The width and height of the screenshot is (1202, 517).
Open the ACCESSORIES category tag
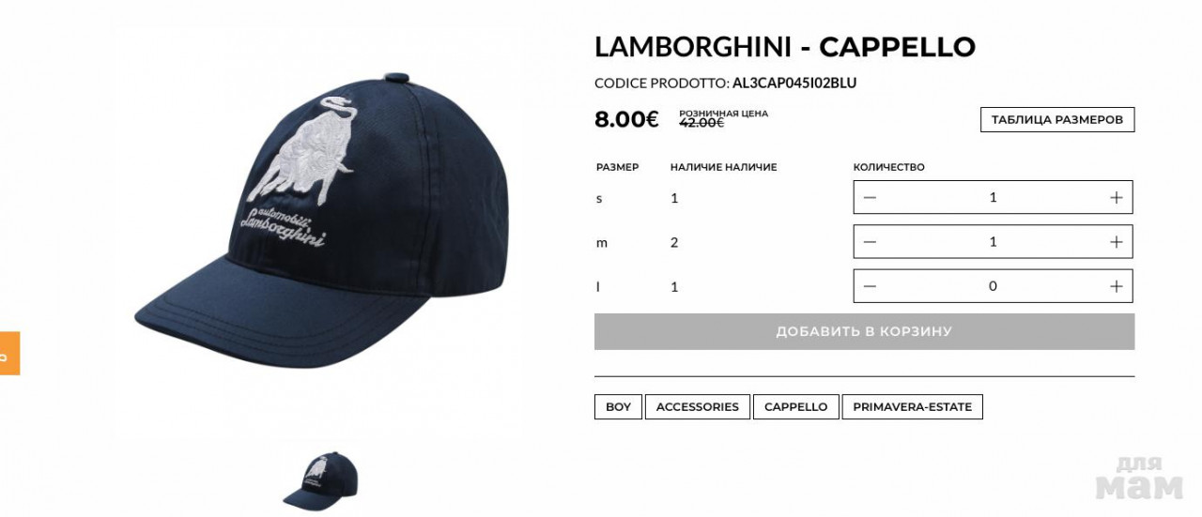pyautogui.click(x=698, y=406)
